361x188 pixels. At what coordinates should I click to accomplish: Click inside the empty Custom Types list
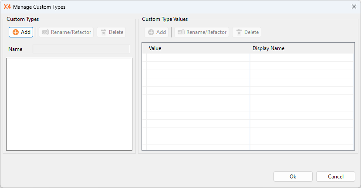[x=69, y=104]
